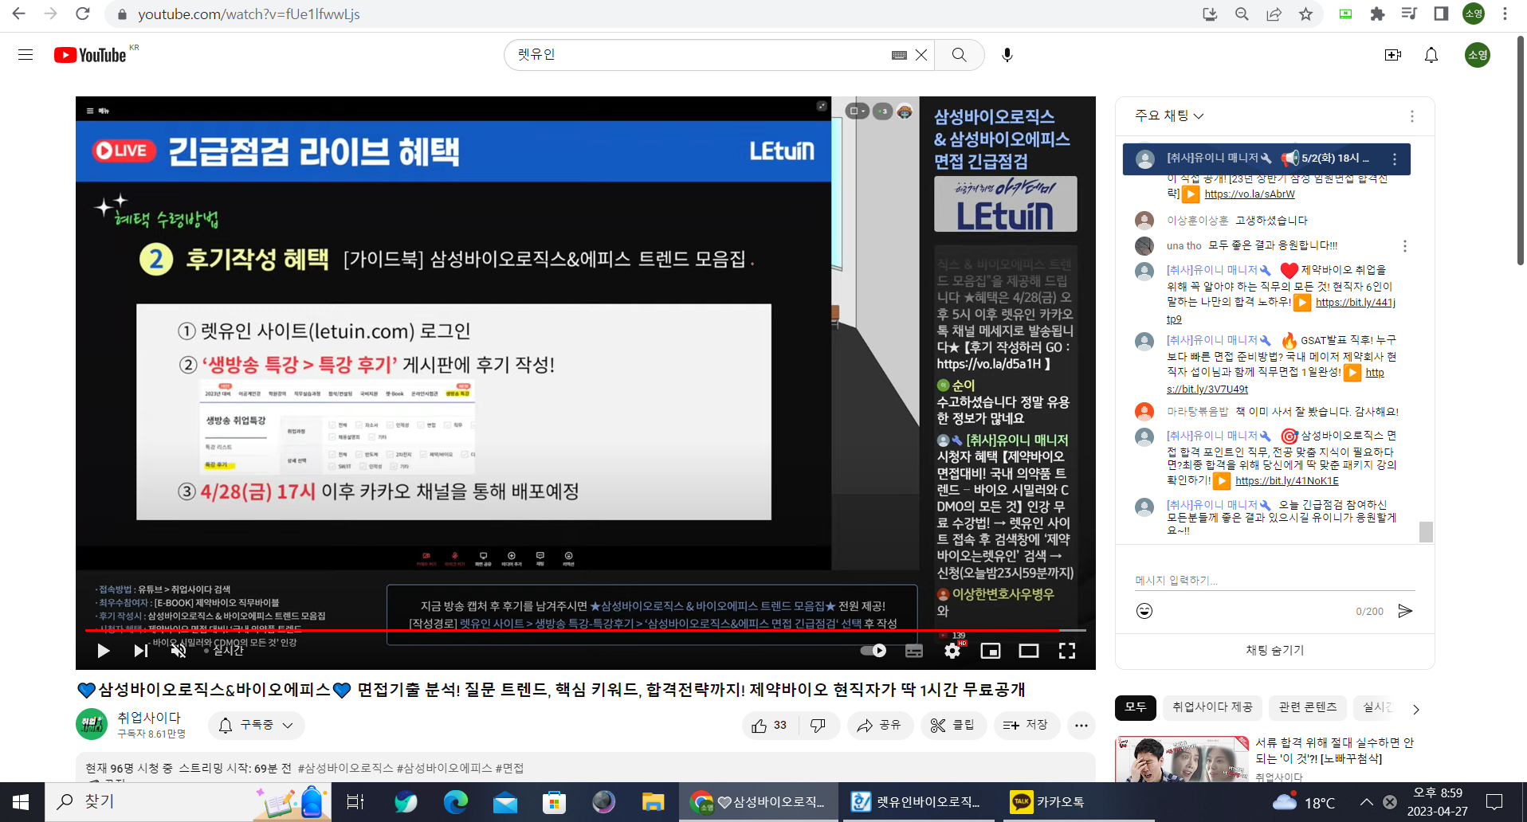Click the voice search microphone icon
Screen dimensions: 1527x822
[x=1007, y=55]
